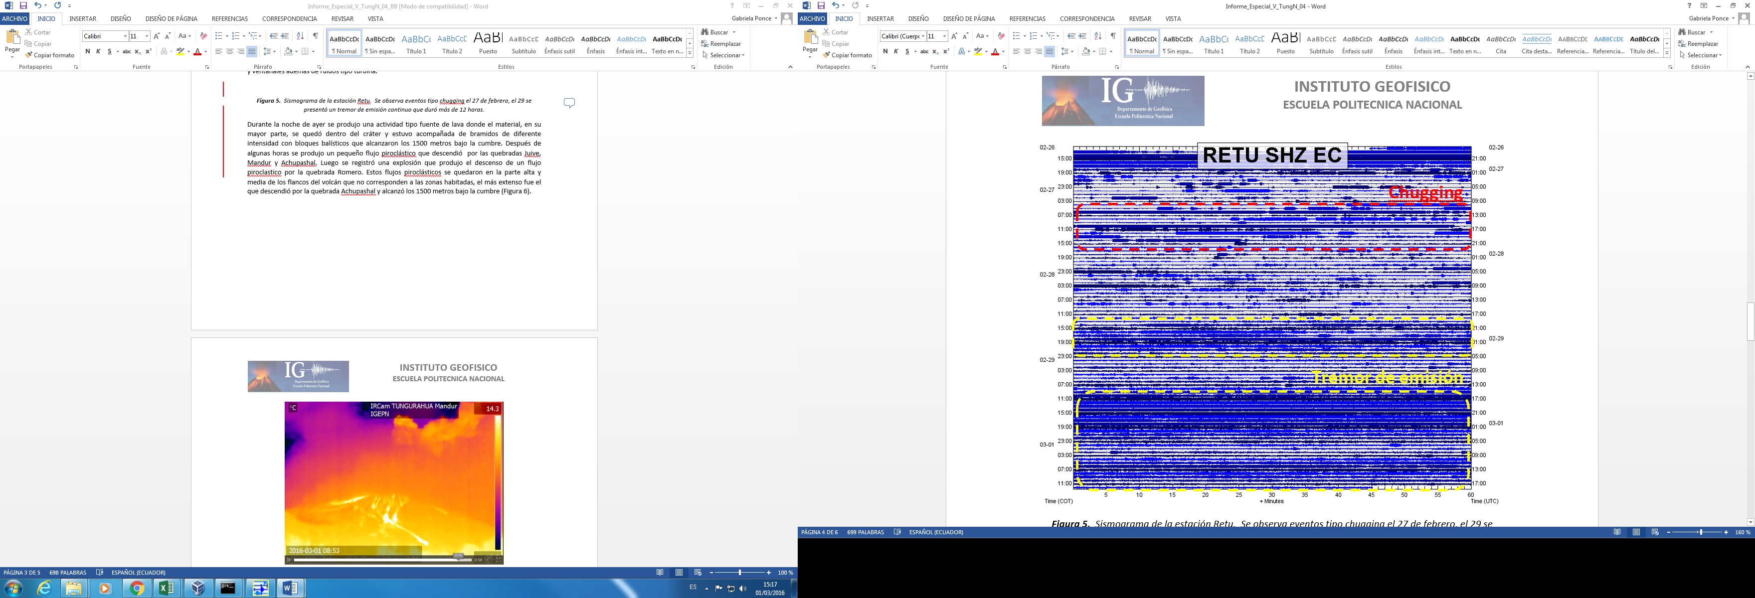
Task: Sort paragraphs in left window
Action: coord(301,36)
